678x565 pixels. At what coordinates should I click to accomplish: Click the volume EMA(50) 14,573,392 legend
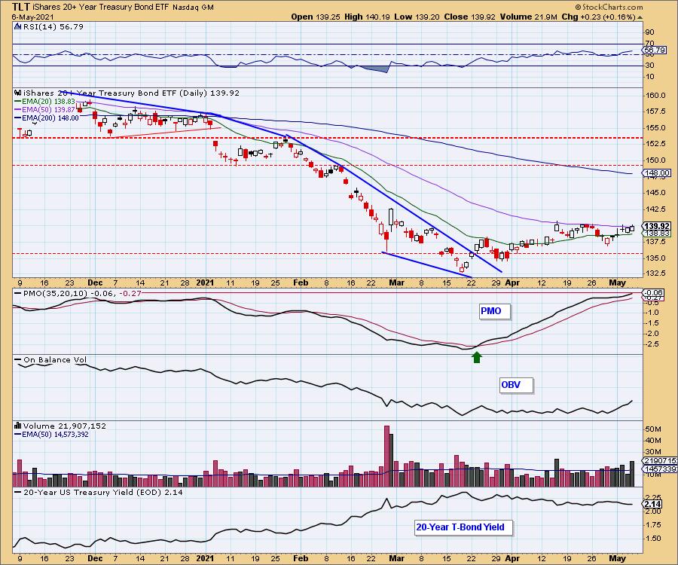click(x=51, y=435)
